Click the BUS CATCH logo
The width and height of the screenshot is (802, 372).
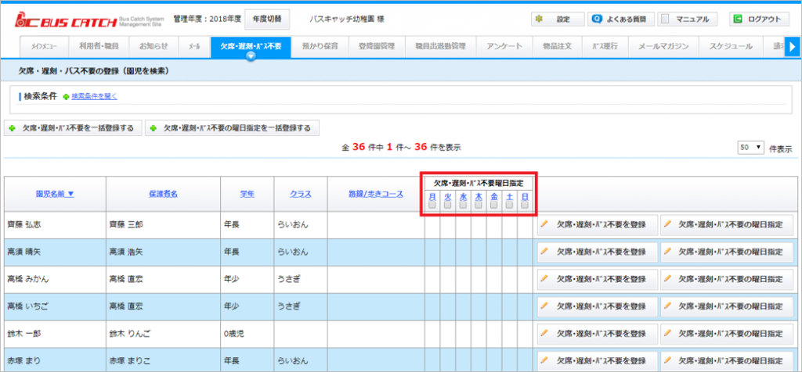[x=91, y=20]
